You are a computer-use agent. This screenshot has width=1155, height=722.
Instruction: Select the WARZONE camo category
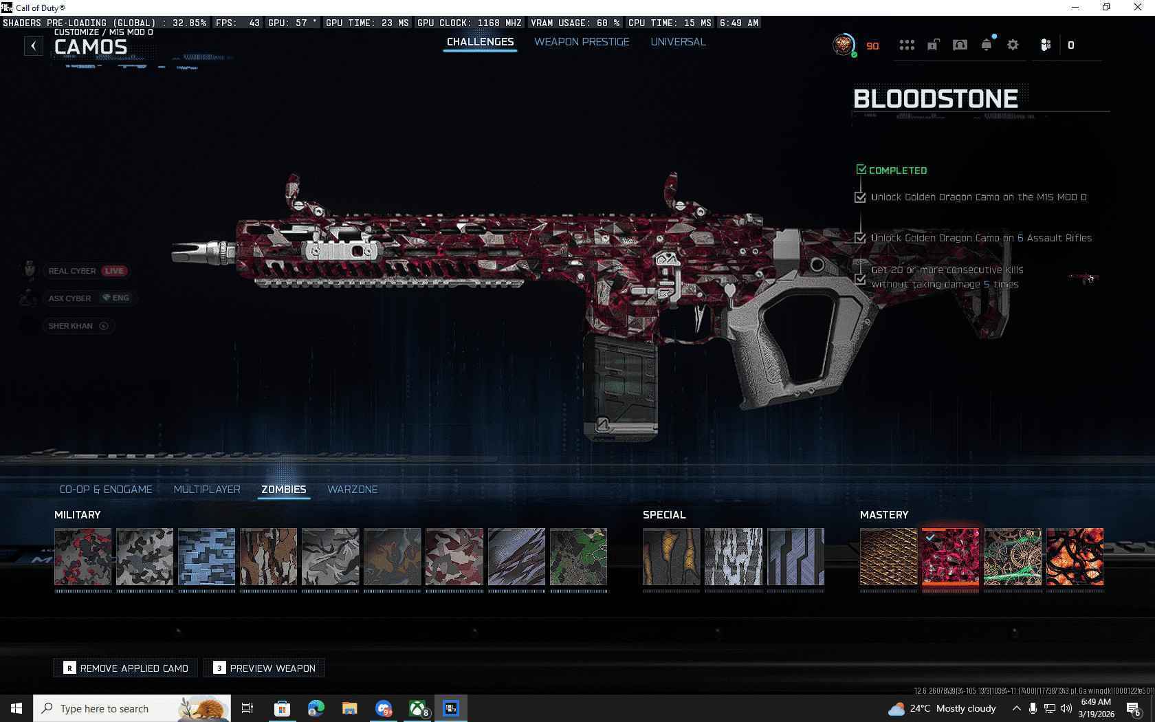pos(352,490)
